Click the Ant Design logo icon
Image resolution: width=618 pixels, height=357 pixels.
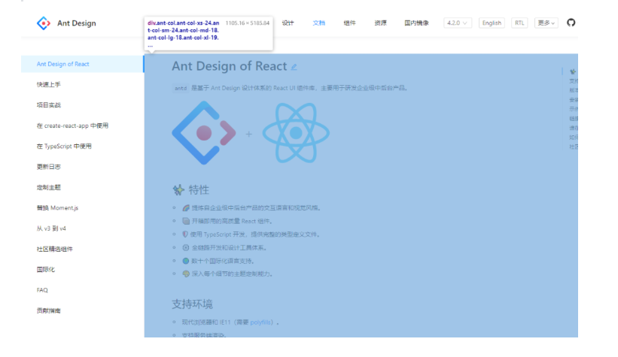(x=43, y=23)
